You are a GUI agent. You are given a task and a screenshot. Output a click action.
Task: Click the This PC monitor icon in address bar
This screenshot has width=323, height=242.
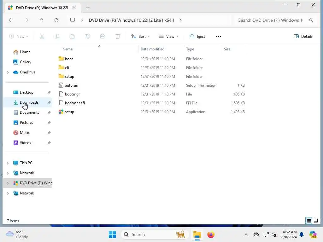tap(73, 20)
